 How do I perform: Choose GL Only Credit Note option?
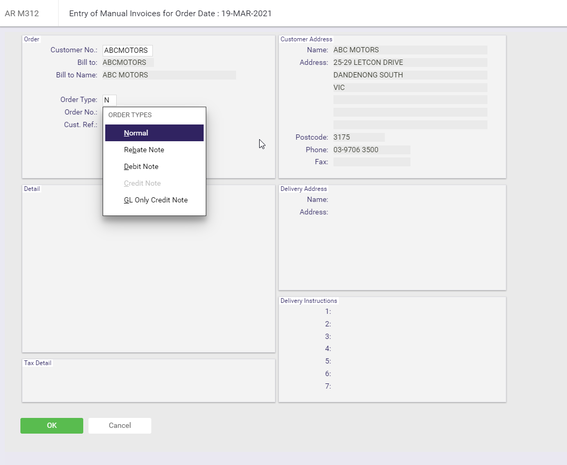(x=154, y=200)
